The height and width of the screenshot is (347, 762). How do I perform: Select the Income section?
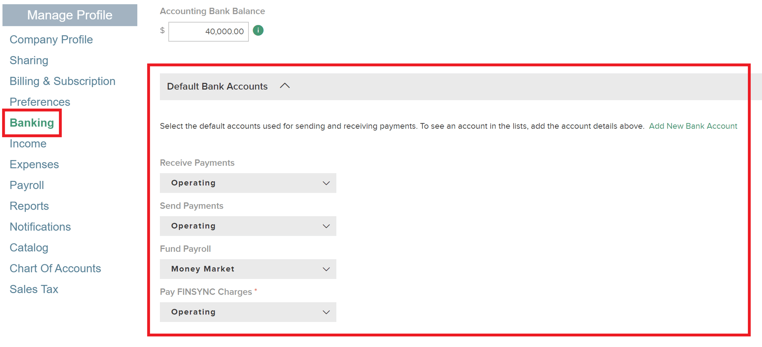pyautogui.click(x=28, y=144)
